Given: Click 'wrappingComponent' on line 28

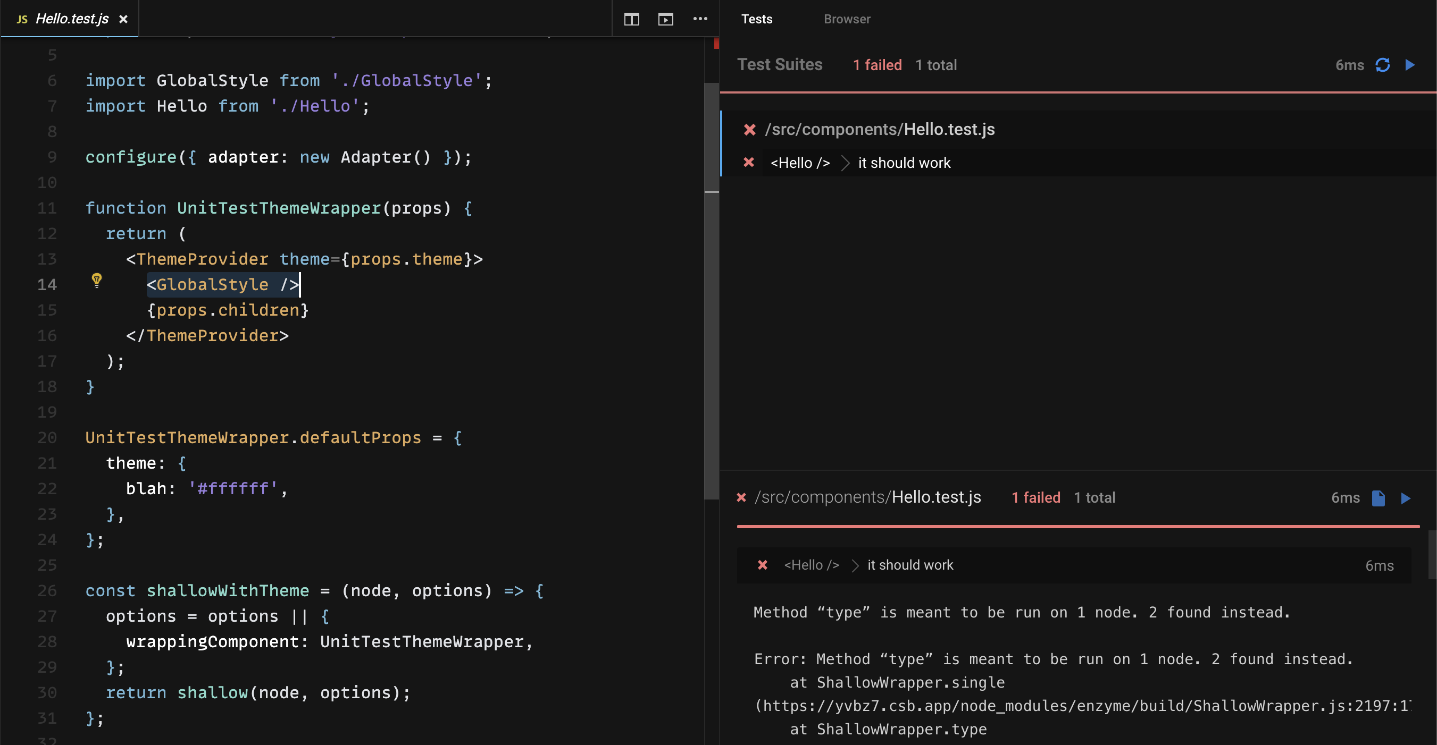Looking at the screenshot, I should click(213, 641).
